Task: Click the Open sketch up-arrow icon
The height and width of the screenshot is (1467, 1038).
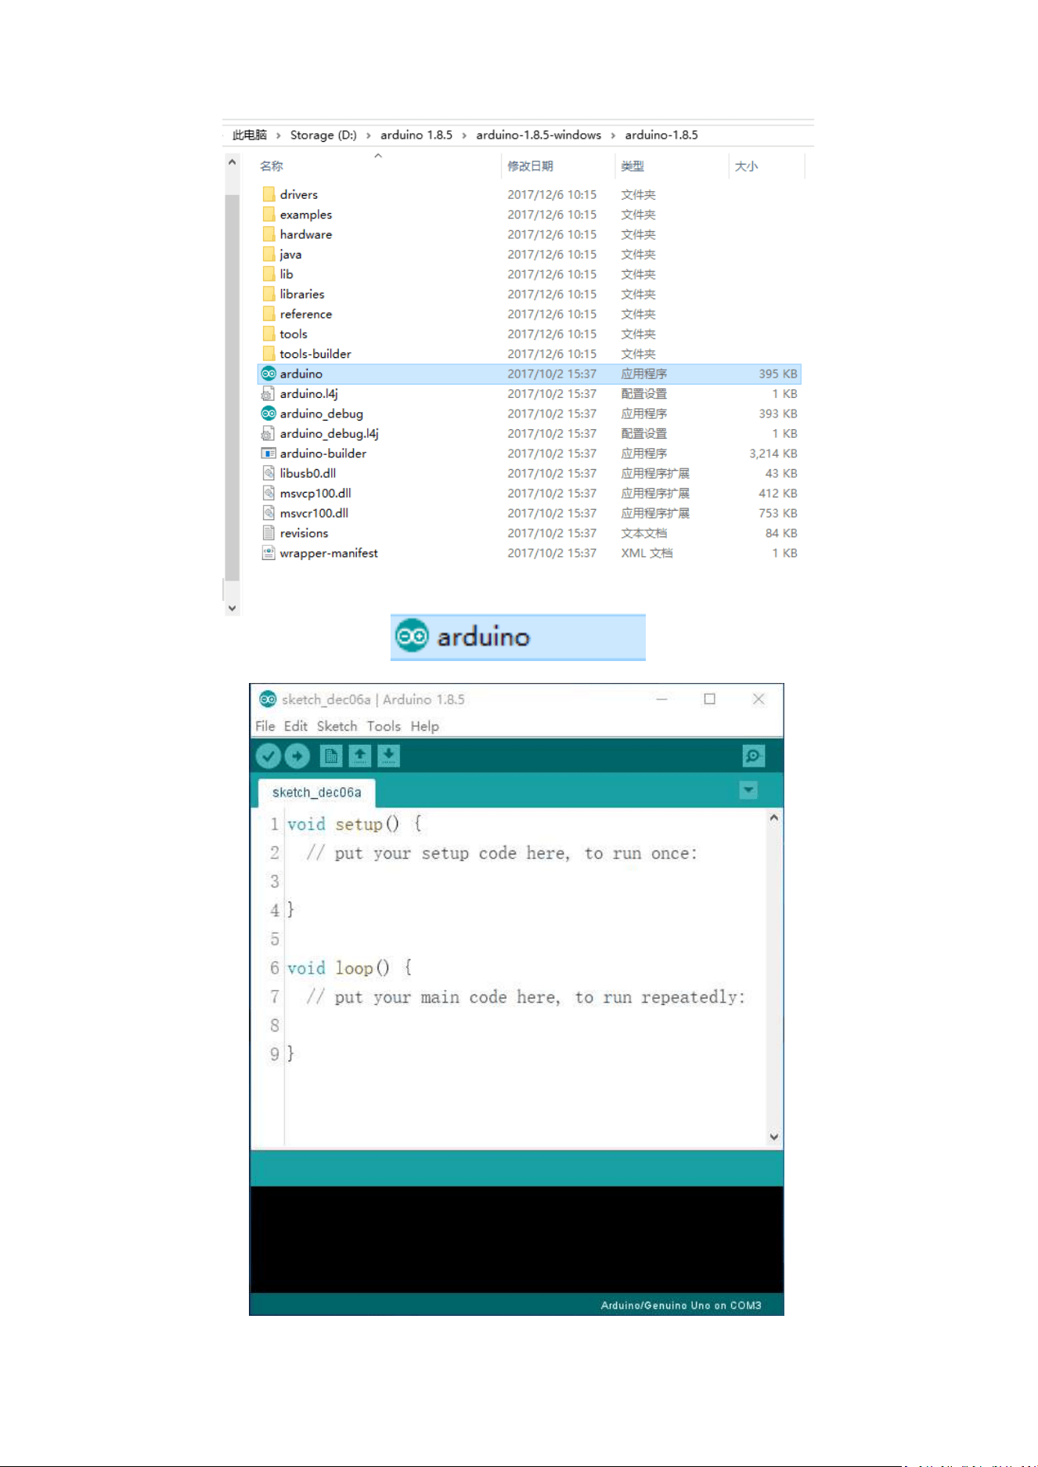Action: click(x=360, y=756)
